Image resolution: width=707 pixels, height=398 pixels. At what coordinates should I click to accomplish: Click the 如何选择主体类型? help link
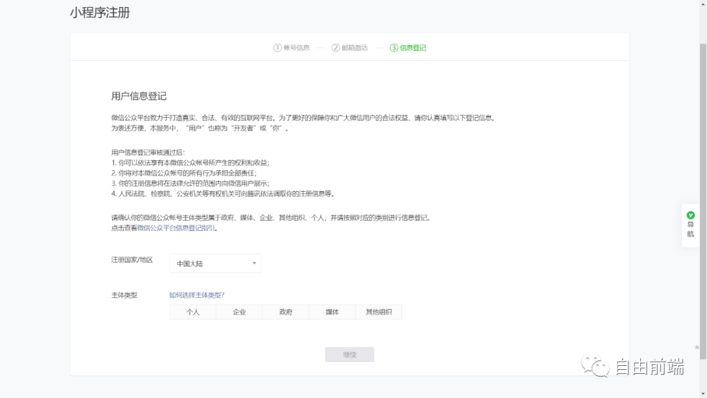coord(196,295)
